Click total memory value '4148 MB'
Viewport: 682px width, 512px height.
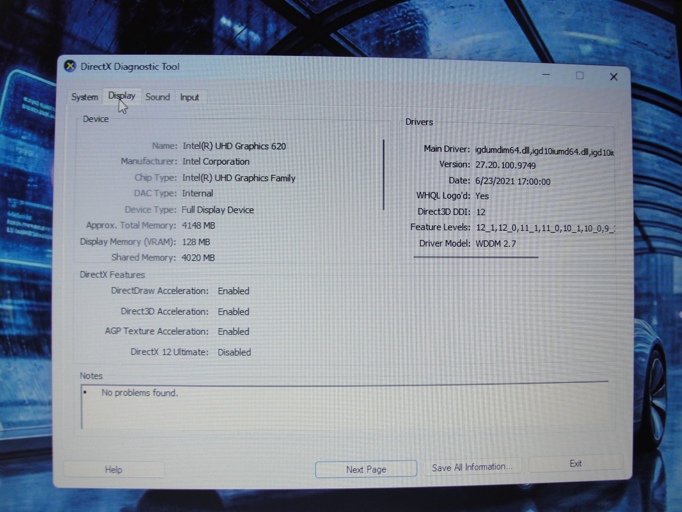coord(198,225)
